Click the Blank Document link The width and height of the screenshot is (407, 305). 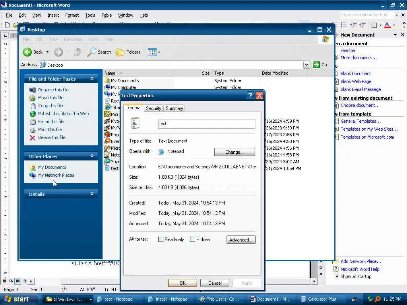point(356,73)
